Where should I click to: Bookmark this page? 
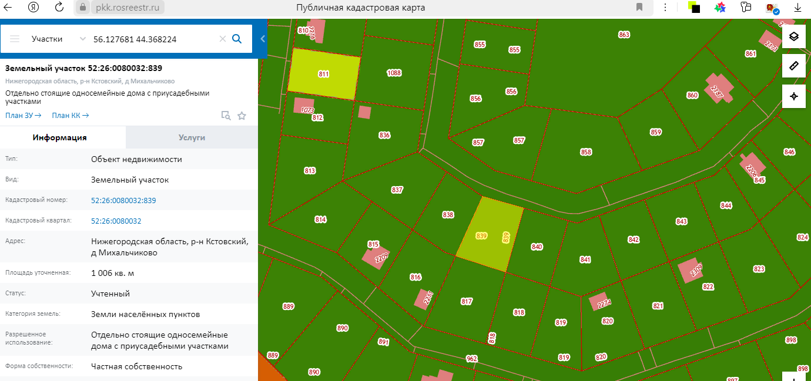[639, 8]
